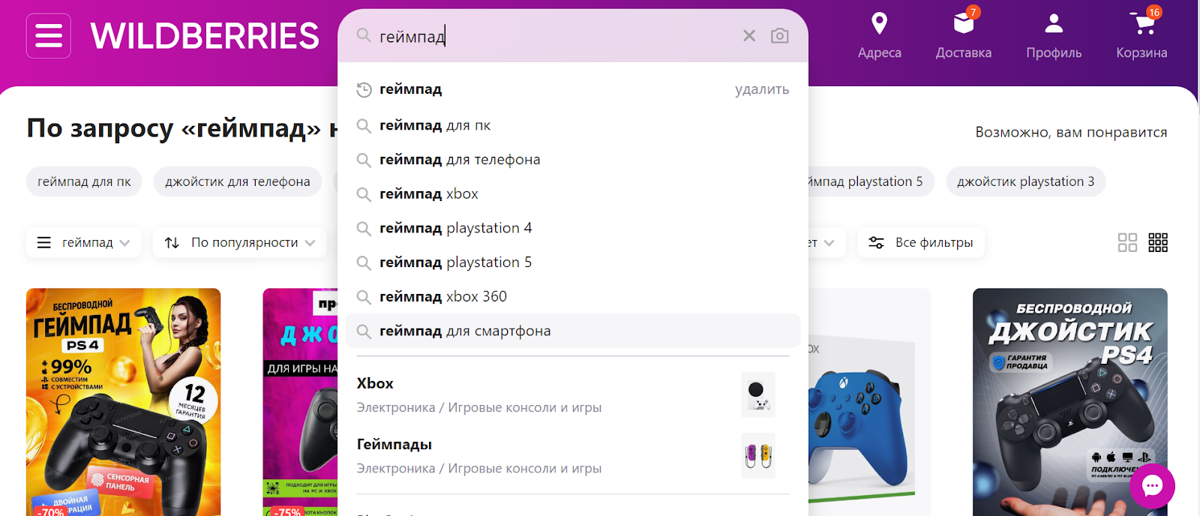This screenshot has width=1200, height=516.
Task: Click джойстик playstation 3 tag chip
Action: coord(1025,181)
